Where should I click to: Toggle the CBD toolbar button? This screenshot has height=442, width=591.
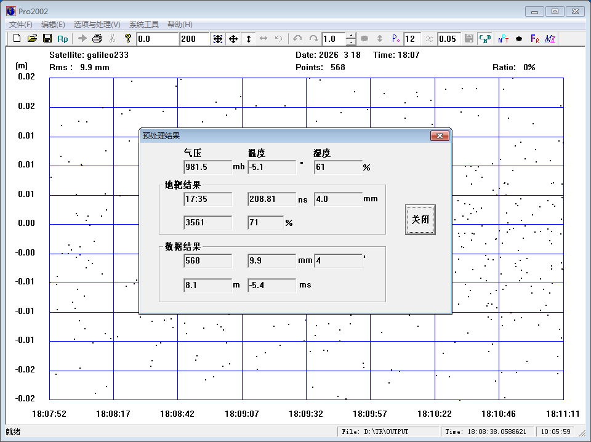coord(485,39)
